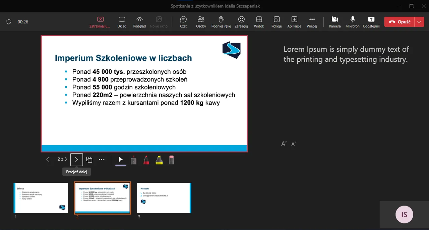Viewport: 429px width, 230px height.
Task: Open the Pokoje breakout rooms
Action: click(276, 21)
